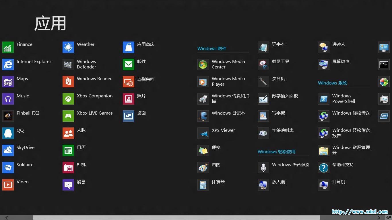Screen dimensions: 392x220
Task: Open 放大镜 magnifier
Action: pyautogui.click(x=263, y=185)
